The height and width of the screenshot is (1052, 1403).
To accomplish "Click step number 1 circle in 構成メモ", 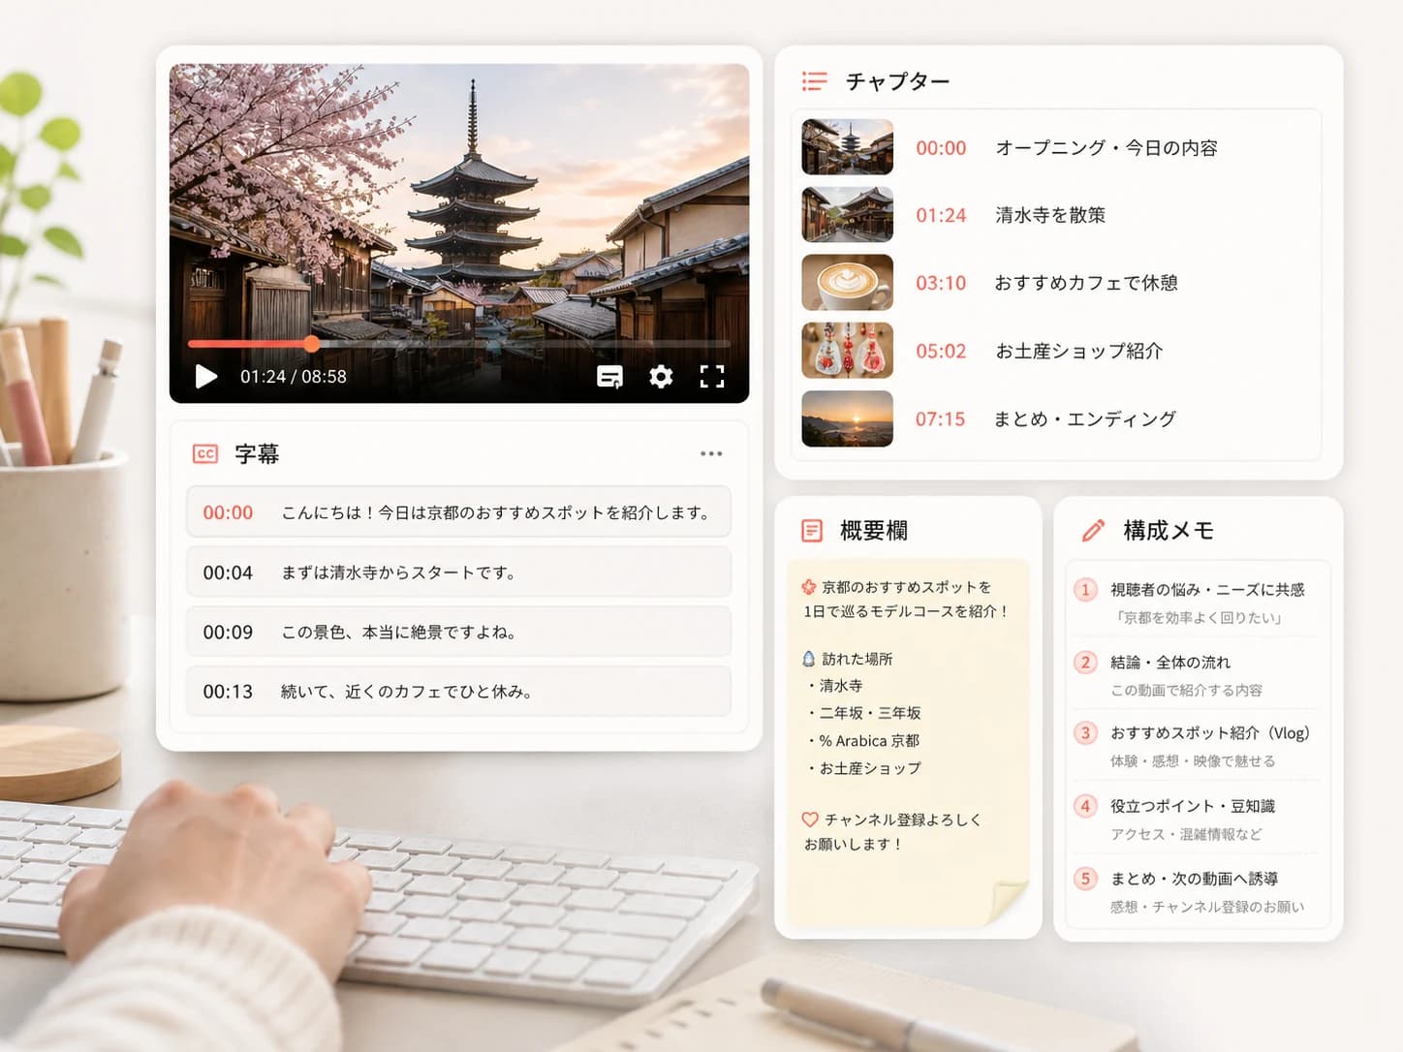I will tap(1085, 590).
